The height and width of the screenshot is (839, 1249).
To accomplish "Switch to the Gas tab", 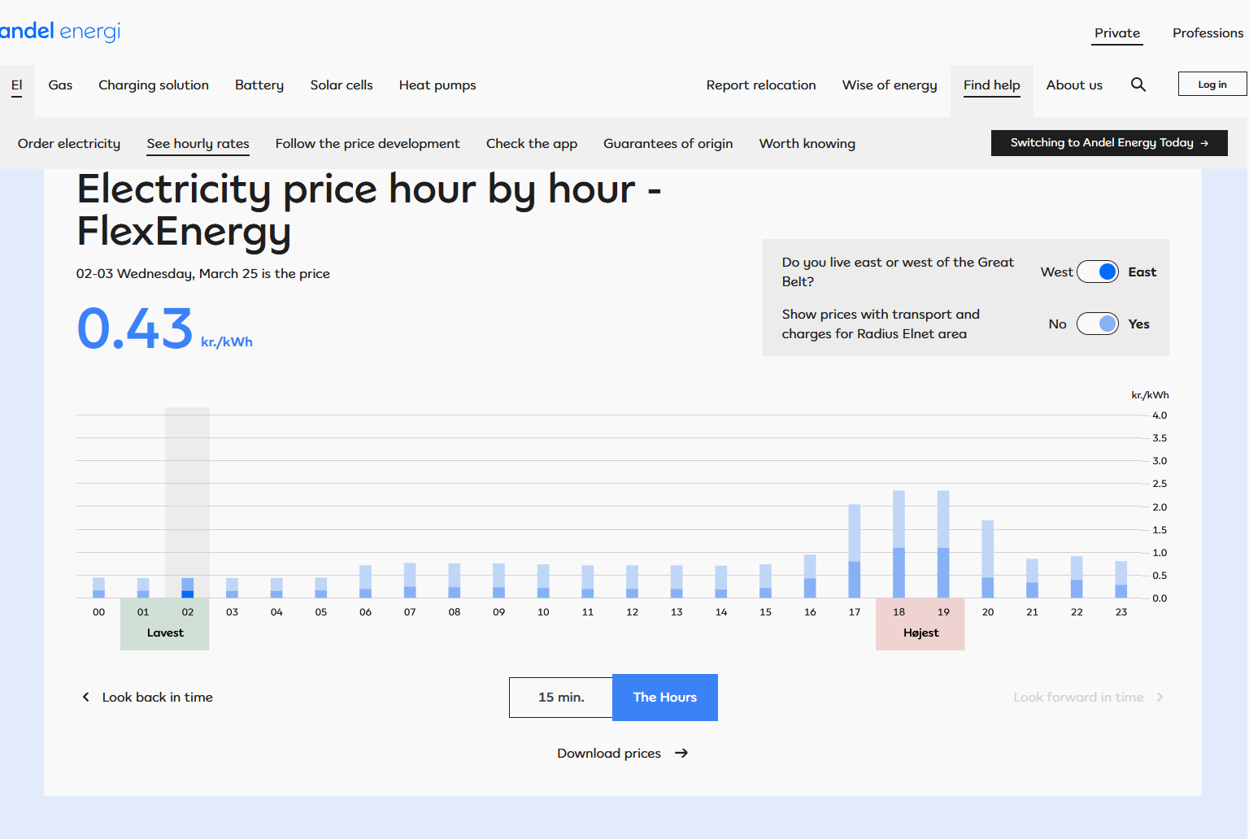I will pyautogui.click(x=60, y=85).
